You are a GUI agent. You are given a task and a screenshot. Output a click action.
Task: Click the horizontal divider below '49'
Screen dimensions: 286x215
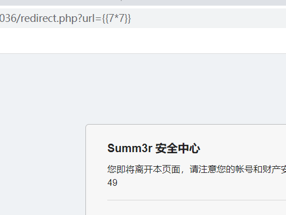[197, 200]
